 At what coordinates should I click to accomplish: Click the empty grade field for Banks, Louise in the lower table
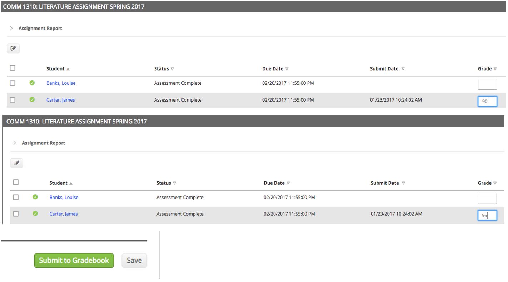(x=487, y=199)
